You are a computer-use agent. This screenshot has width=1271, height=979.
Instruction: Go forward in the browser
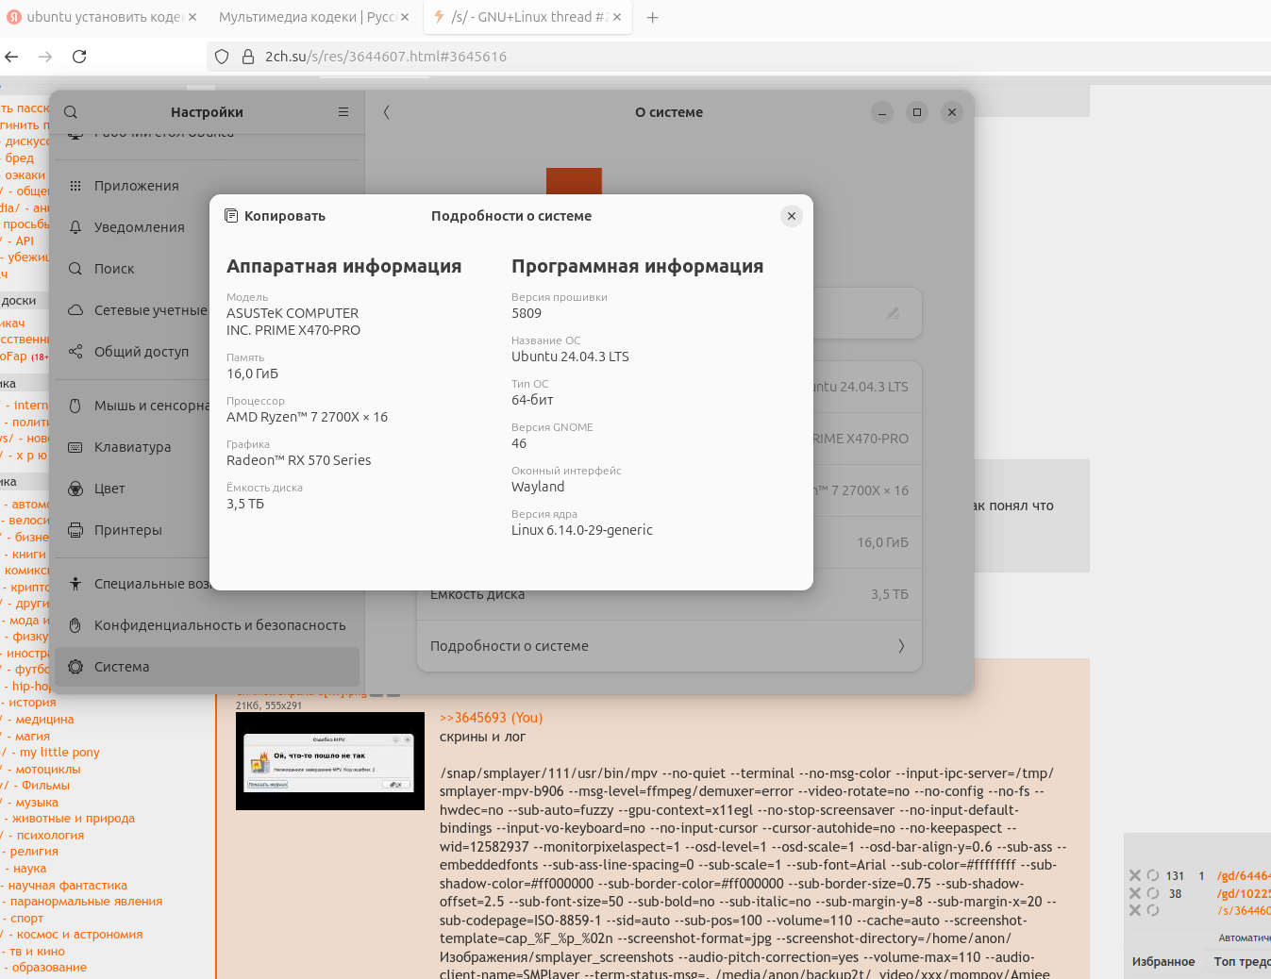tap(45, 57)
